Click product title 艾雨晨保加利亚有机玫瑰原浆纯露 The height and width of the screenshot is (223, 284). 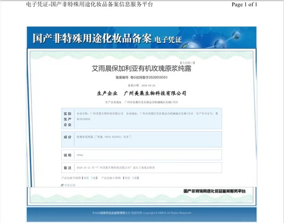point(142,68)
